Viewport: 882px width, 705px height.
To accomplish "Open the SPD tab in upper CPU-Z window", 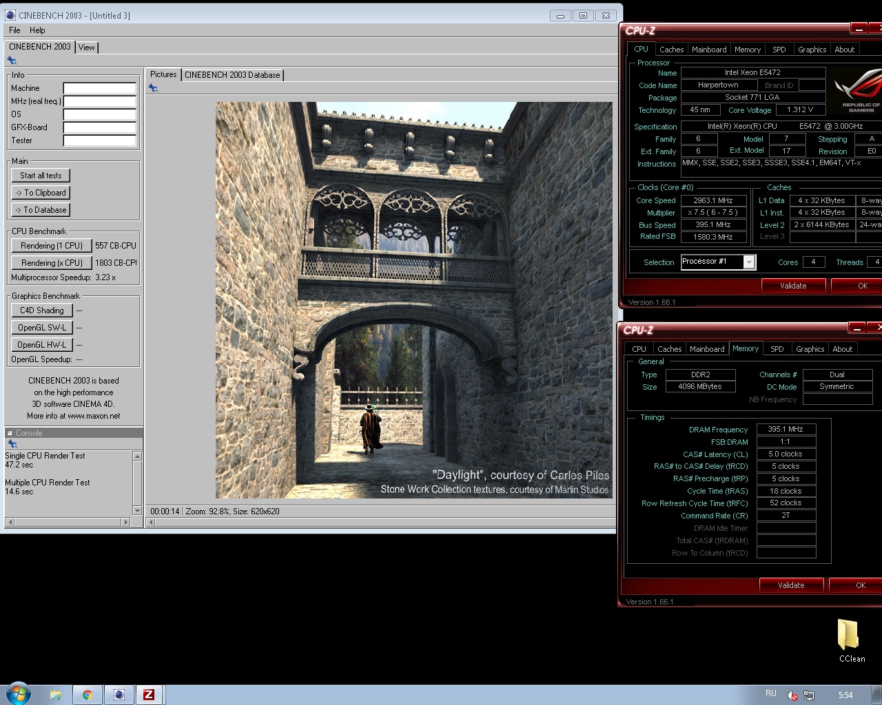I will (x=779, y=50).
